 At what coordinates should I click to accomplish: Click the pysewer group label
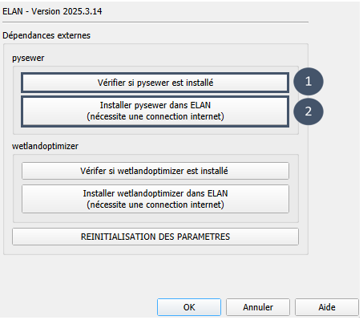coord(28,58)
